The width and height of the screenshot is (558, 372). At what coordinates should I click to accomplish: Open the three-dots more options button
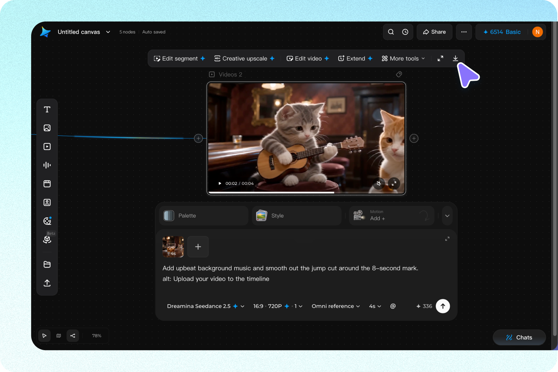[464, 32]
